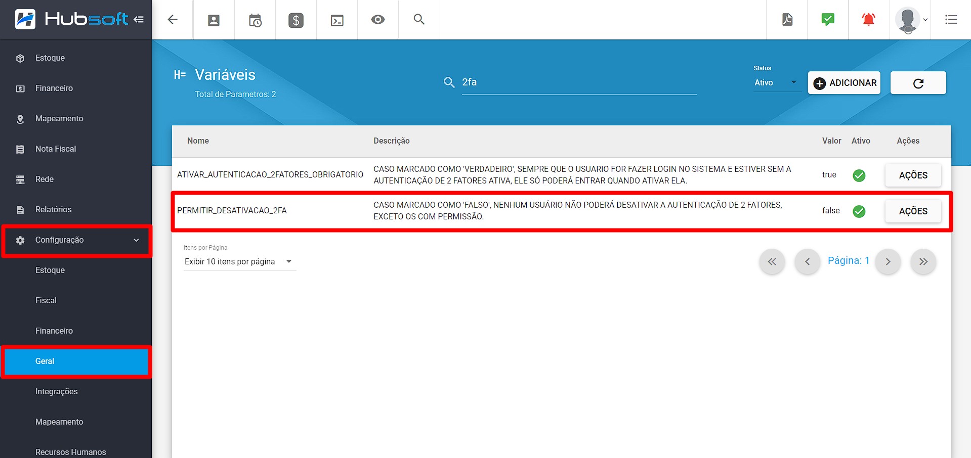Go to the last page
The image size is (971, 458).
pos(923,261)
